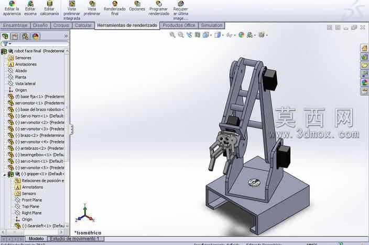The image size is (369, 245).
Task: Select Anotaciones in tree
Action: tap(23, 64)
